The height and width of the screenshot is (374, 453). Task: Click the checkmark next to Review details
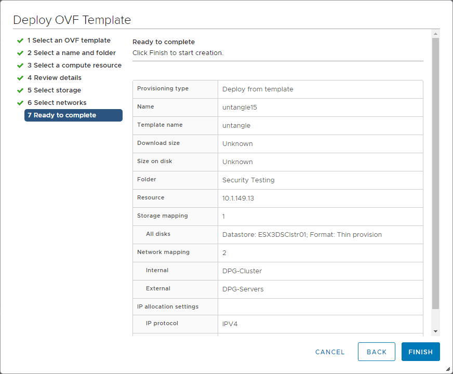tap(20, 77)
